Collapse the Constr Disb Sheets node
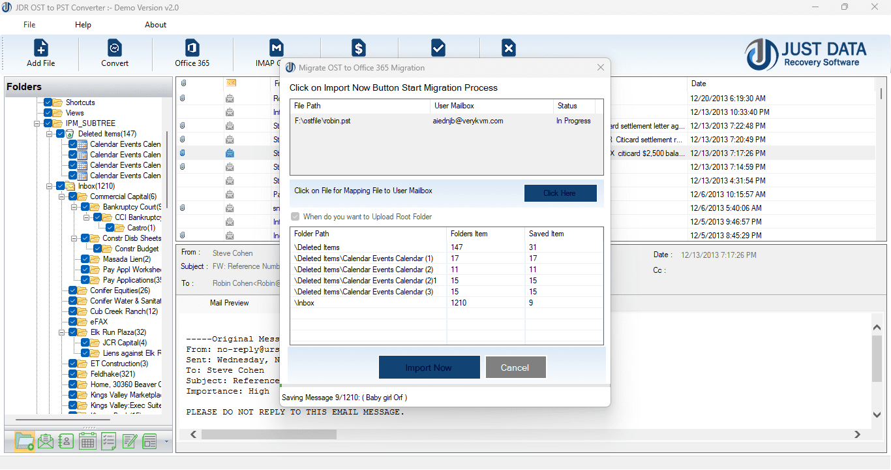Image resolution: width=891 pixels, height=470 pixels. pos(74,238)
